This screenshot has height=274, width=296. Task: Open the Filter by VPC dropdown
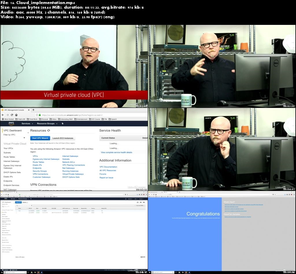point(14,138)
